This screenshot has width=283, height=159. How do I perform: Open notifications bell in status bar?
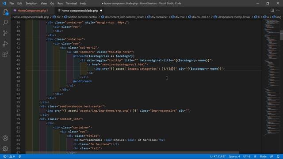[278, 156]
